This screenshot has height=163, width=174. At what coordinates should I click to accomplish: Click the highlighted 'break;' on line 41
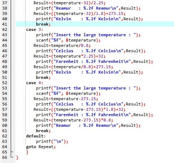[43, 24]
